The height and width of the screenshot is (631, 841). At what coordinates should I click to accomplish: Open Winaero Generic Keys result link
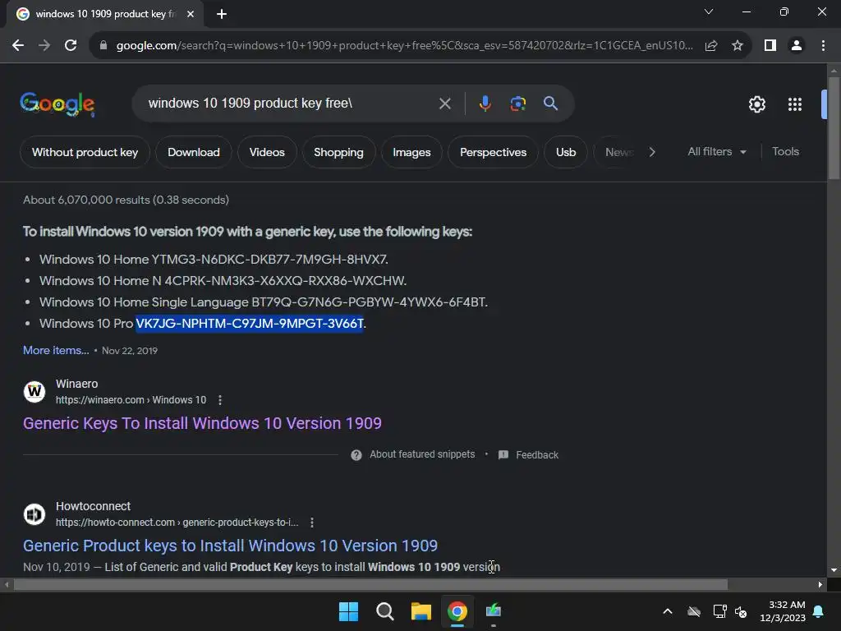[x=202, y=423]
